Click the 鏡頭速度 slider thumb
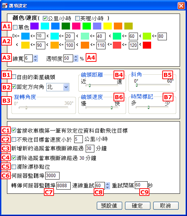This screenshot has height=216, width=187. [x=111, y=108]
